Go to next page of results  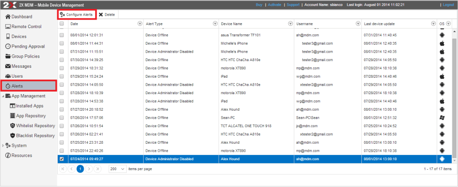point(89,169)
